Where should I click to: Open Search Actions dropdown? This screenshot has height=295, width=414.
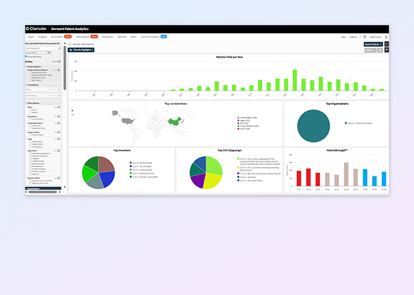coord(373,45)
